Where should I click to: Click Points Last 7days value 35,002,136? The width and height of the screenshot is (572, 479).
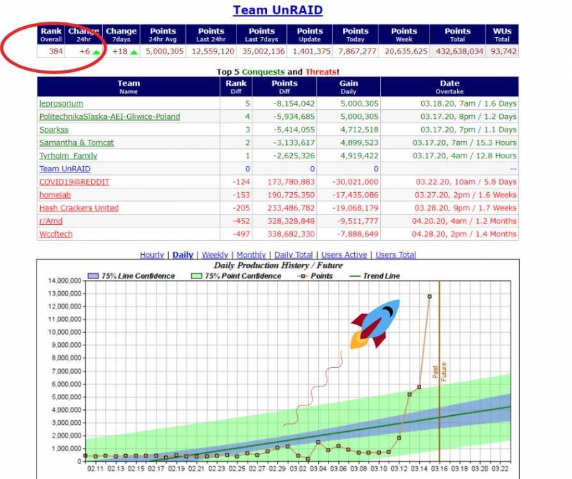tap(263, 51)
